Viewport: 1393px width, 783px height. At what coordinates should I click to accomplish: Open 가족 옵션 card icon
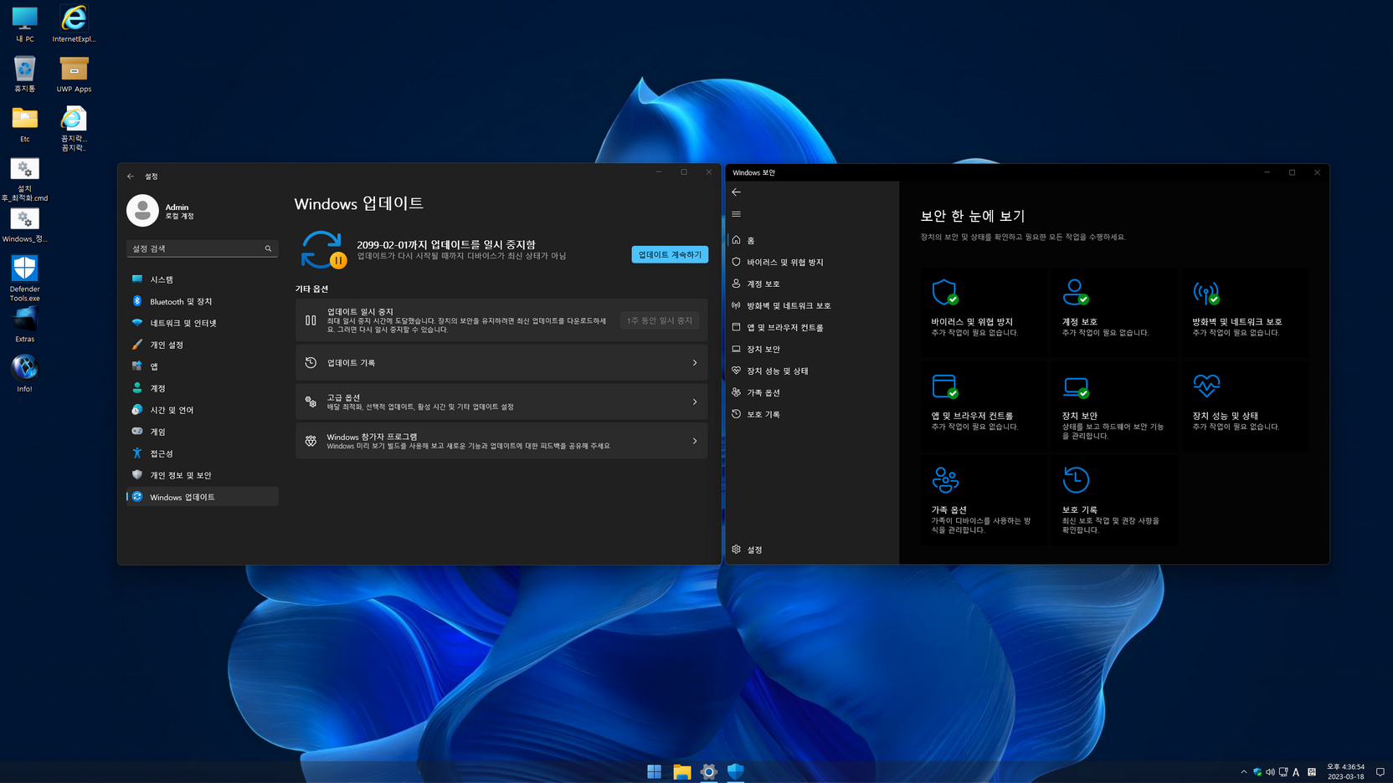pyautogui.click(x=945, y=480)
